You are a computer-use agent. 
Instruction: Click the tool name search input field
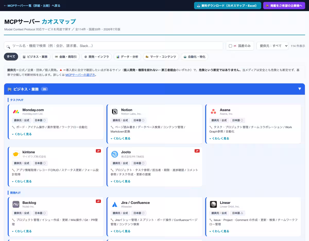(114, 46)
